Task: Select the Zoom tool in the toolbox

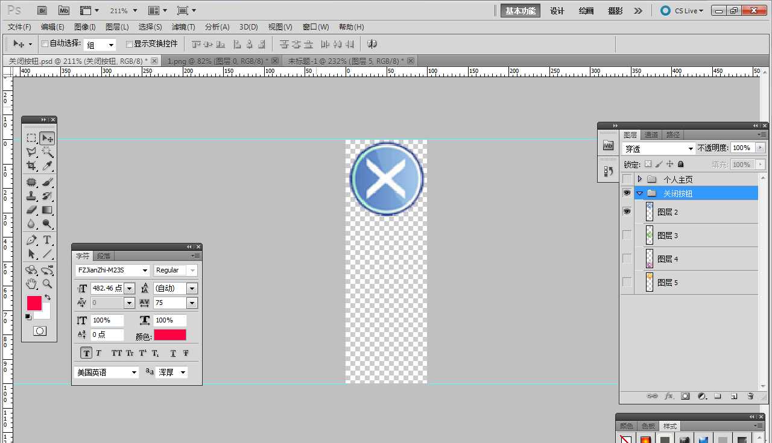Action: [x=47, y=284]
